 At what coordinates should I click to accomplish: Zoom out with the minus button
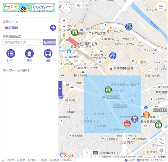[64, 26]
